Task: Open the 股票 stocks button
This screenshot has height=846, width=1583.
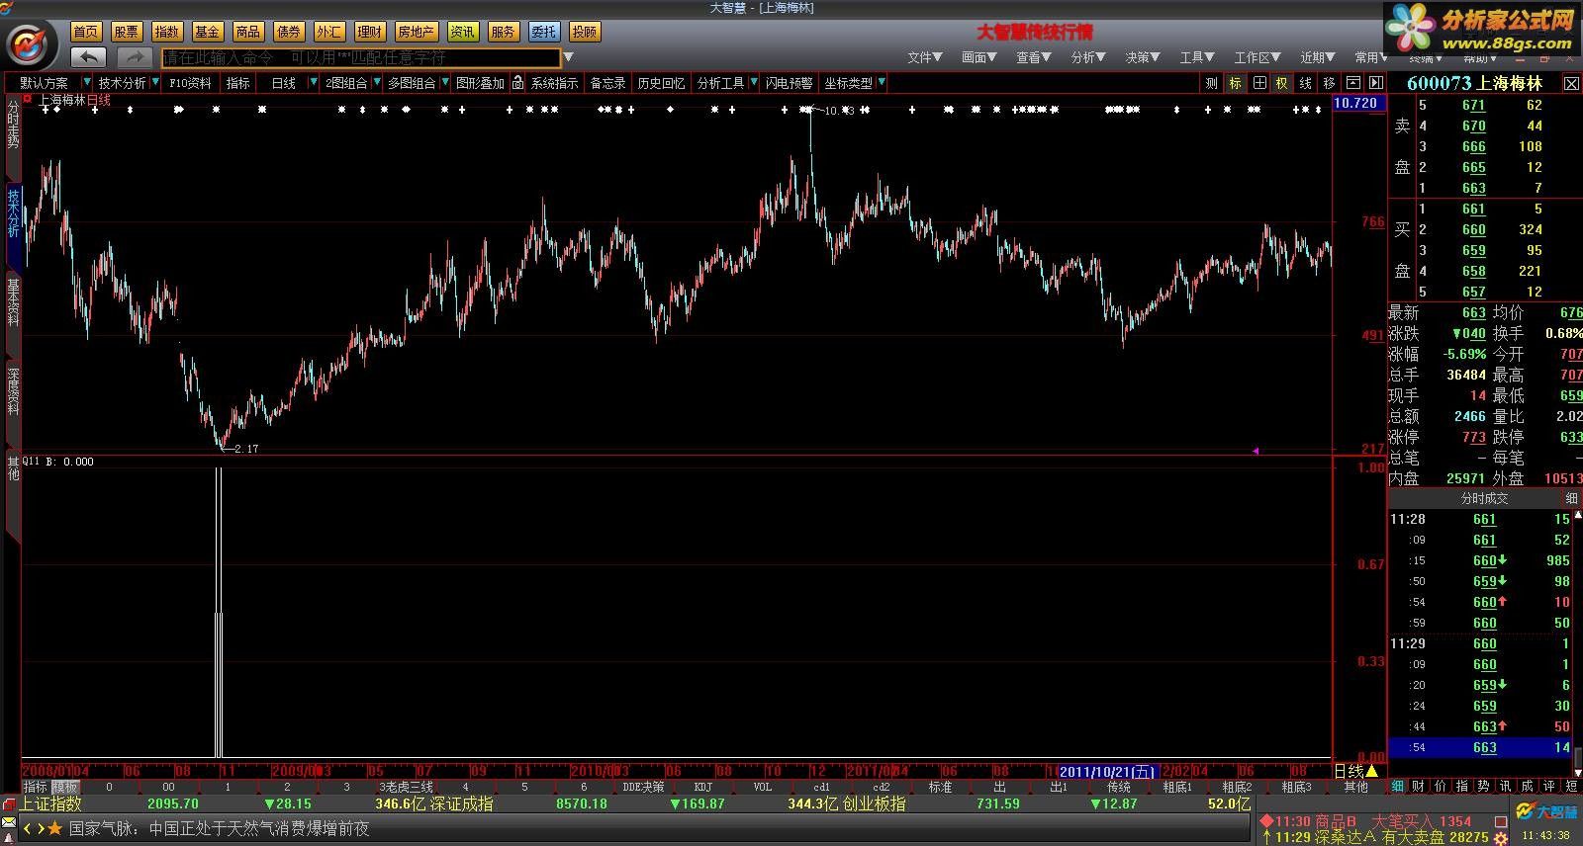Action: (x=127, y=32)
